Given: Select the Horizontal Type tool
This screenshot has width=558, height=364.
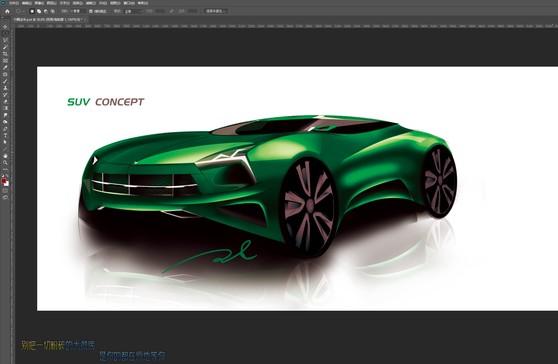Looking at the screenshot, I should tap(6, 136).
